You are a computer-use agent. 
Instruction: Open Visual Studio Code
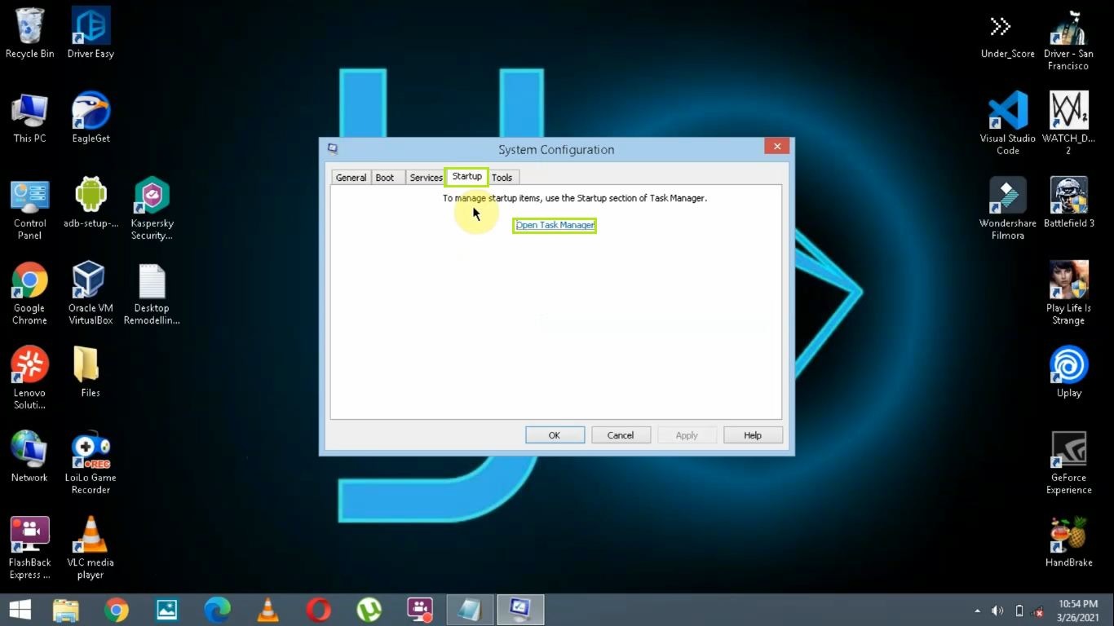pos(1008,112)
